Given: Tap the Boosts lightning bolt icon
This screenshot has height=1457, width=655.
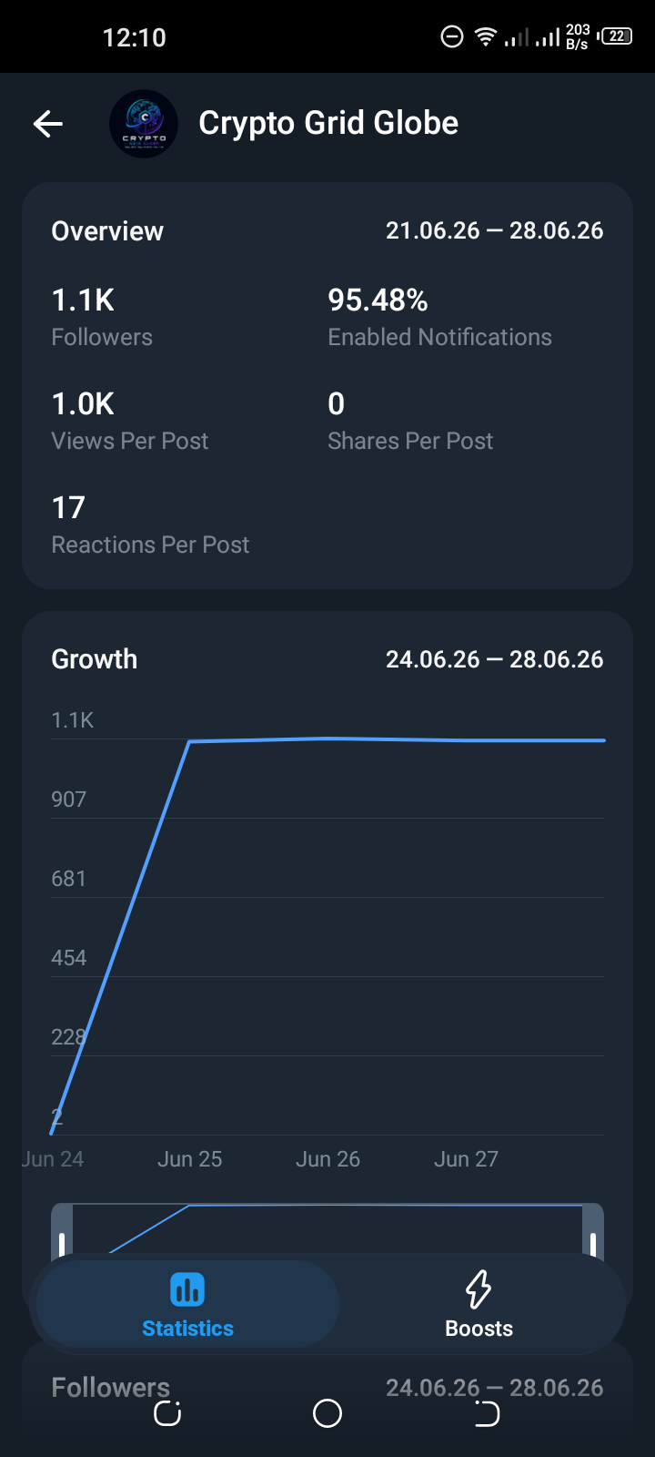Looking at the screenshot, I should pos(479,1289).
